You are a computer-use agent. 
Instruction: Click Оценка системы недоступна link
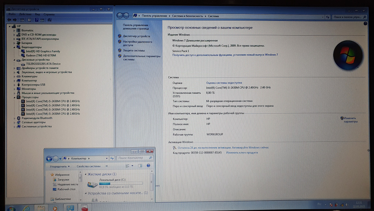[x=224, y=83]
